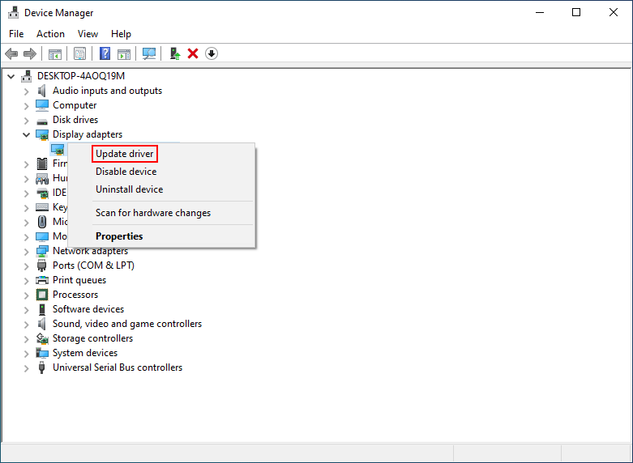Choose Scan for hardware changes menu entry

click(x=161, y=213)
